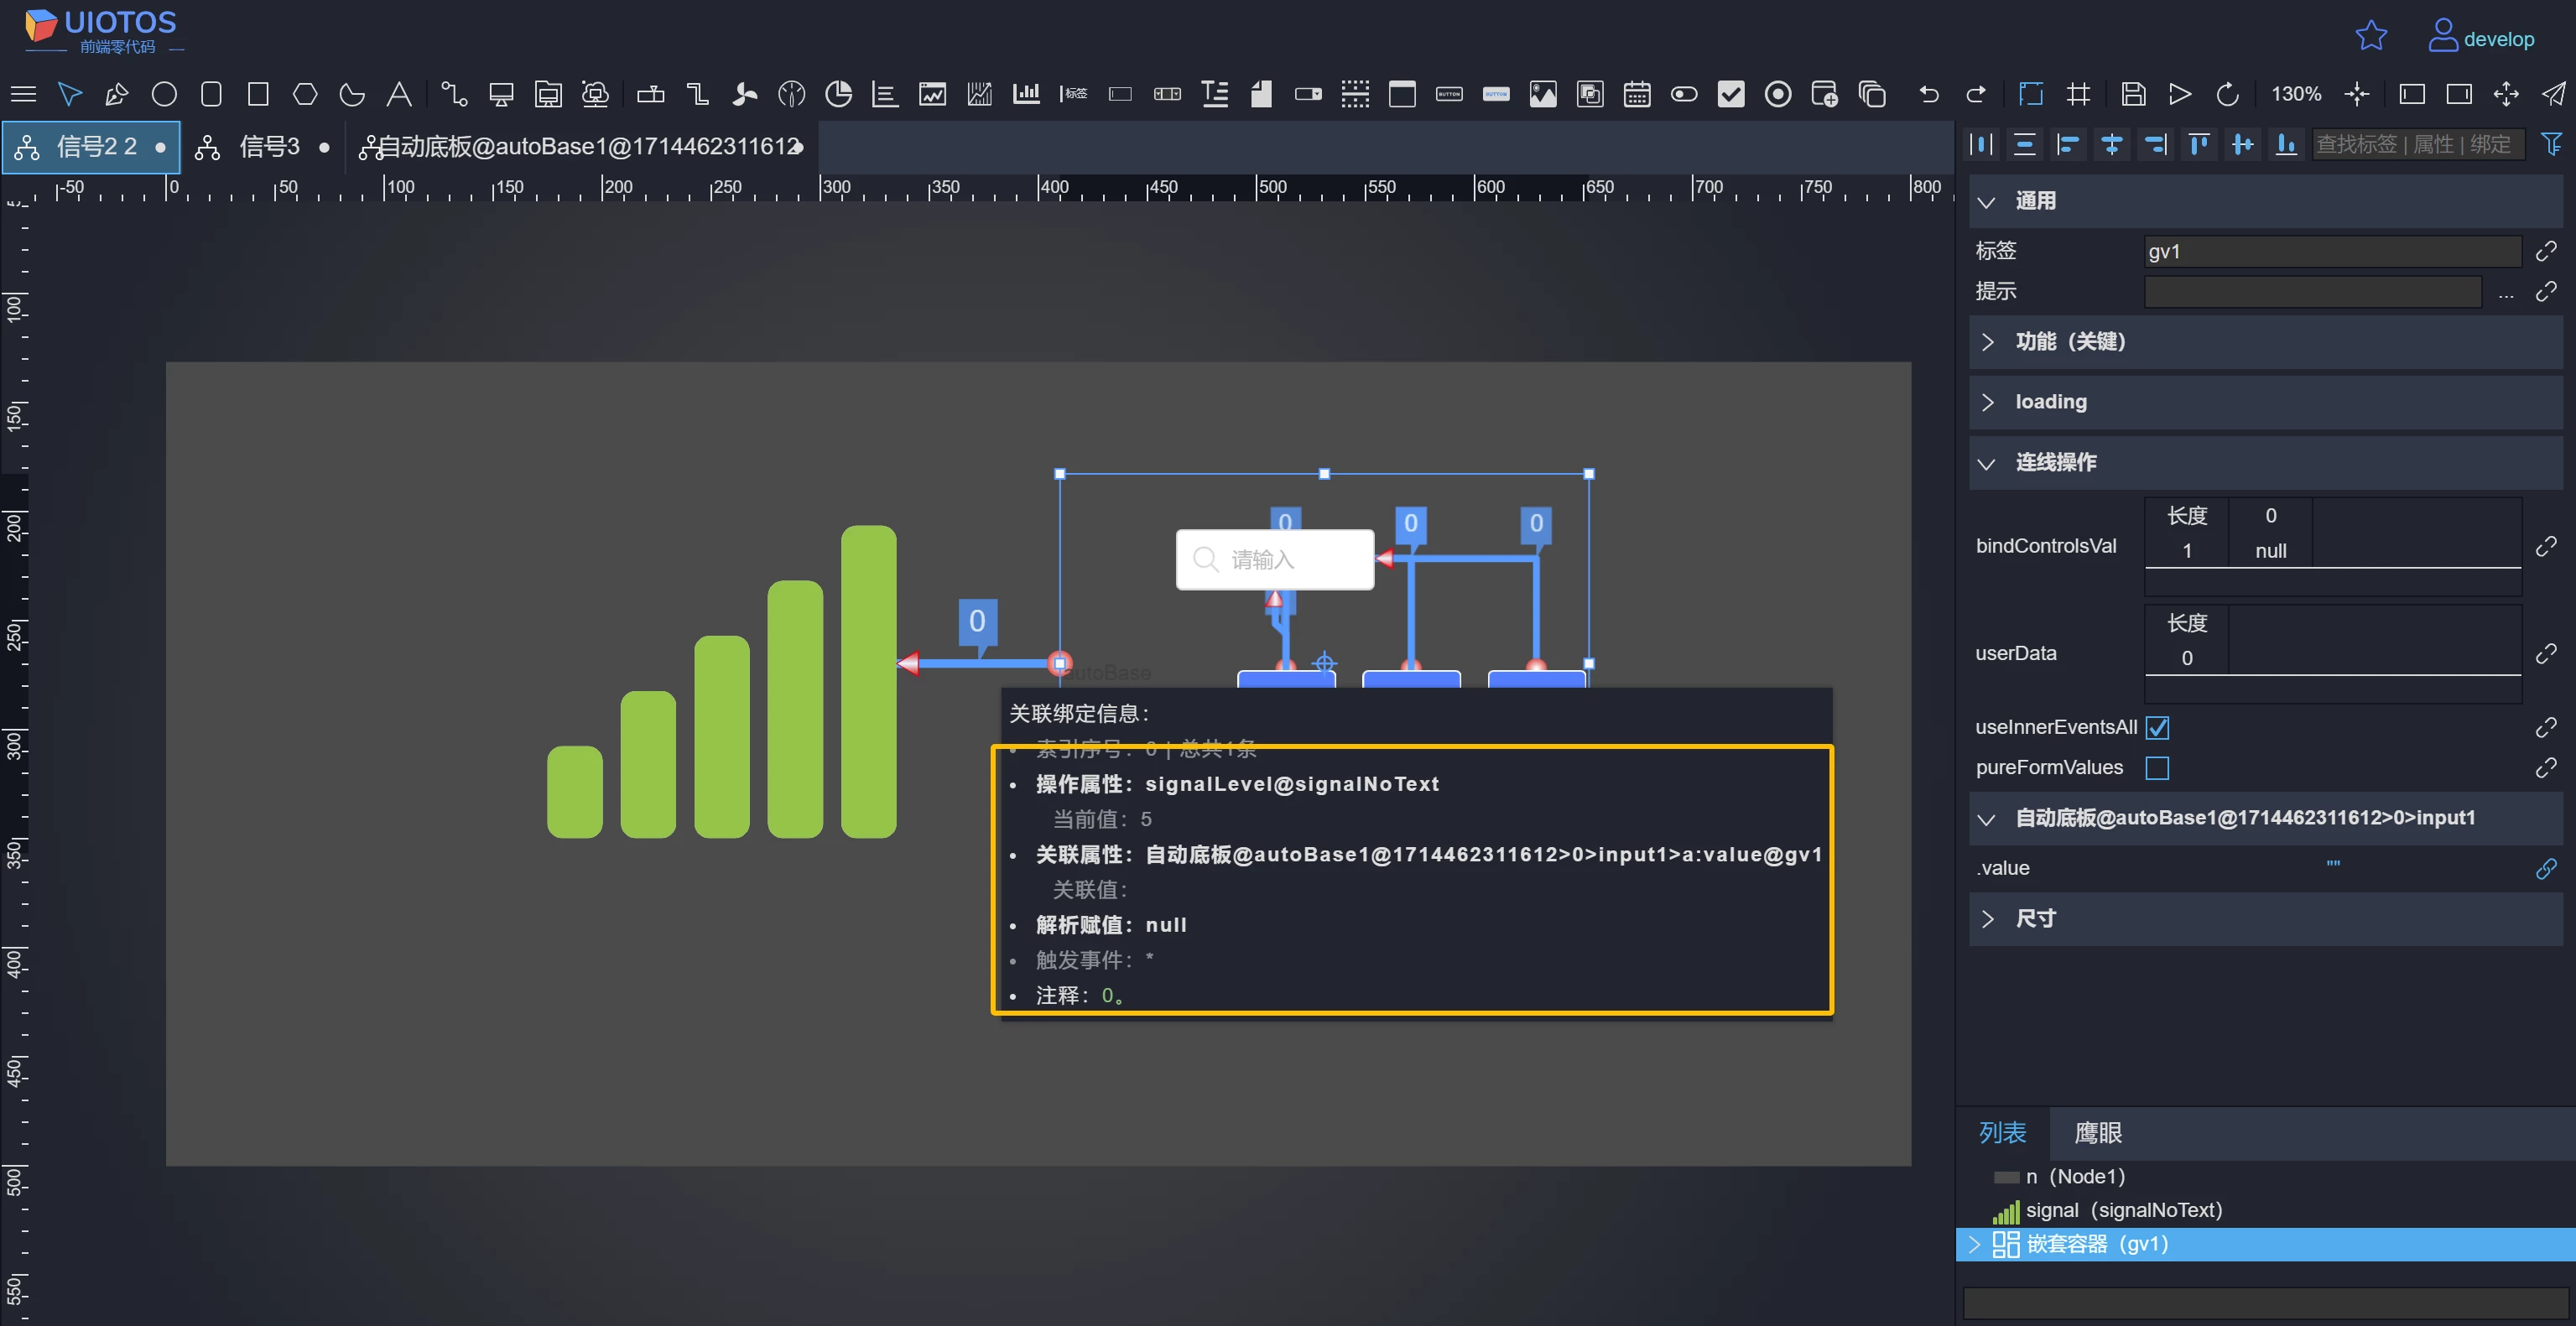The image size is (2576, 1326).
Task: Expand the 嵌套容器 (gv1) tree item
Action: (1975, 1244)
